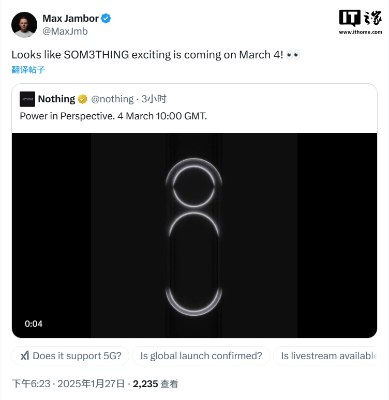Open quoted post text "Power in Perspective"
389x400 pixels.
point(113,116)
